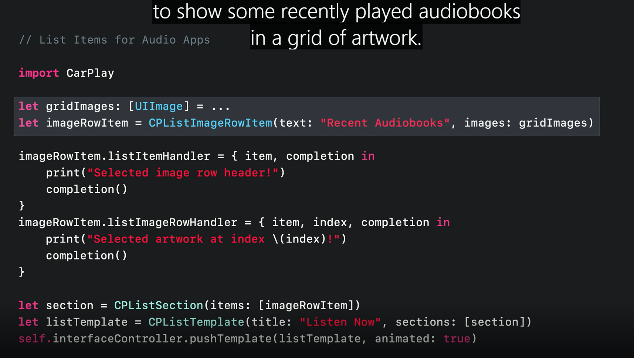Click the "item, index, completion" parameter list
The height and width of the screenshot is (358, 634).
[x=350, y=222]
